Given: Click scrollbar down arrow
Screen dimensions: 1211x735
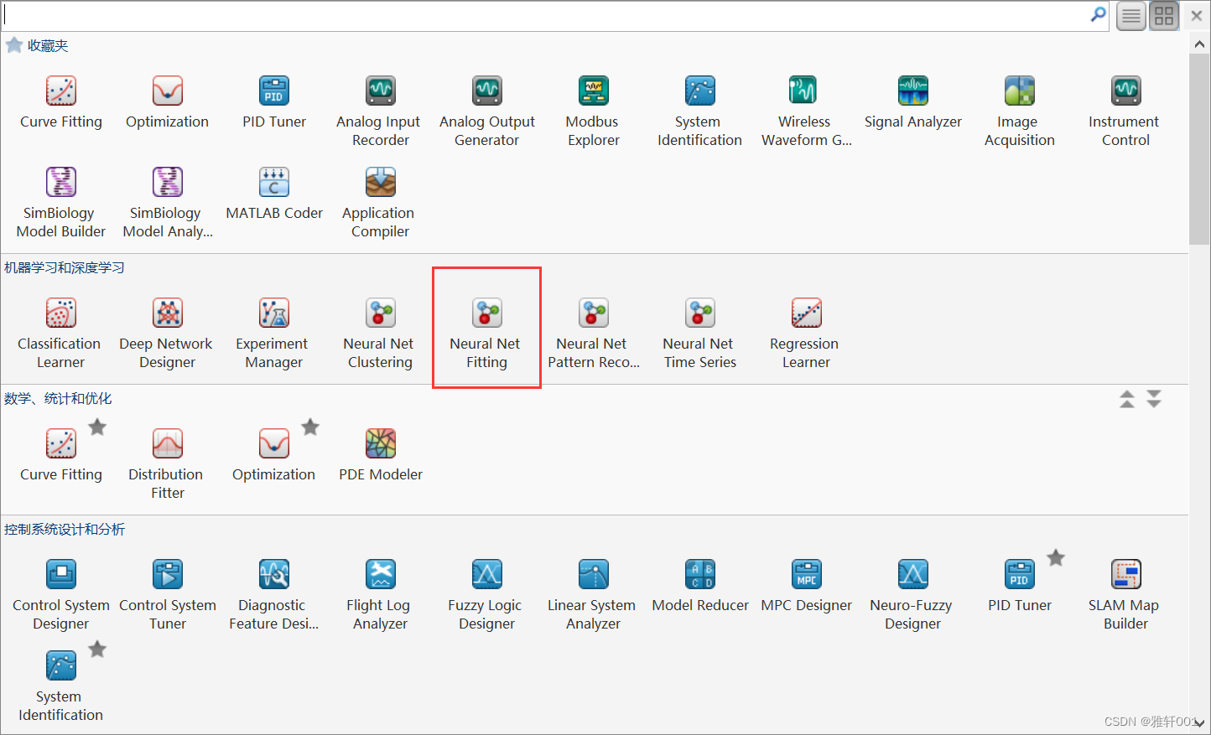Looking at the screenshot, I should click(x=1199, y=723).
